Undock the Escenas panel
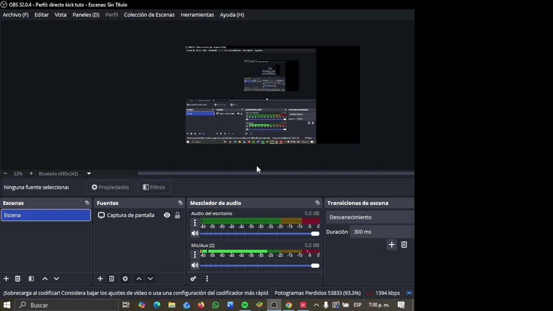Screen dimensions: 553x311 click(87, 203)
